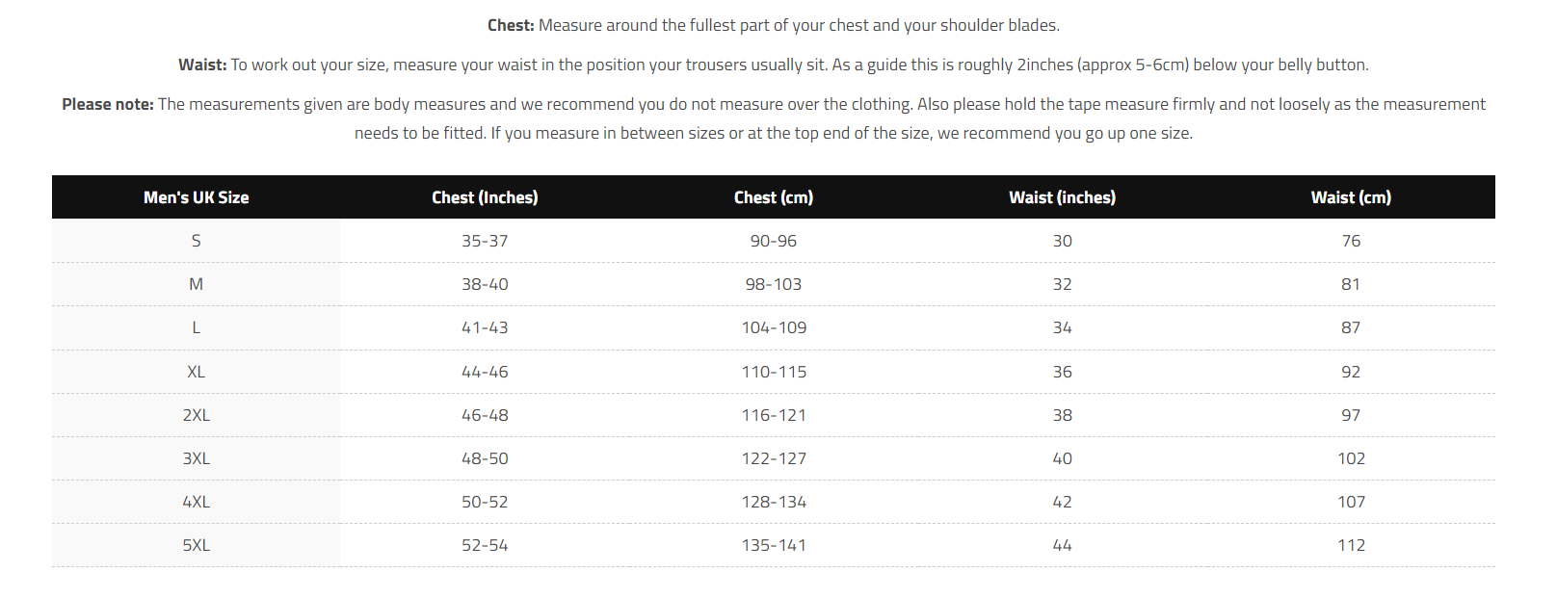Select the 2XL size row label
Screen dimensions: 1557x598
(196, 415)
